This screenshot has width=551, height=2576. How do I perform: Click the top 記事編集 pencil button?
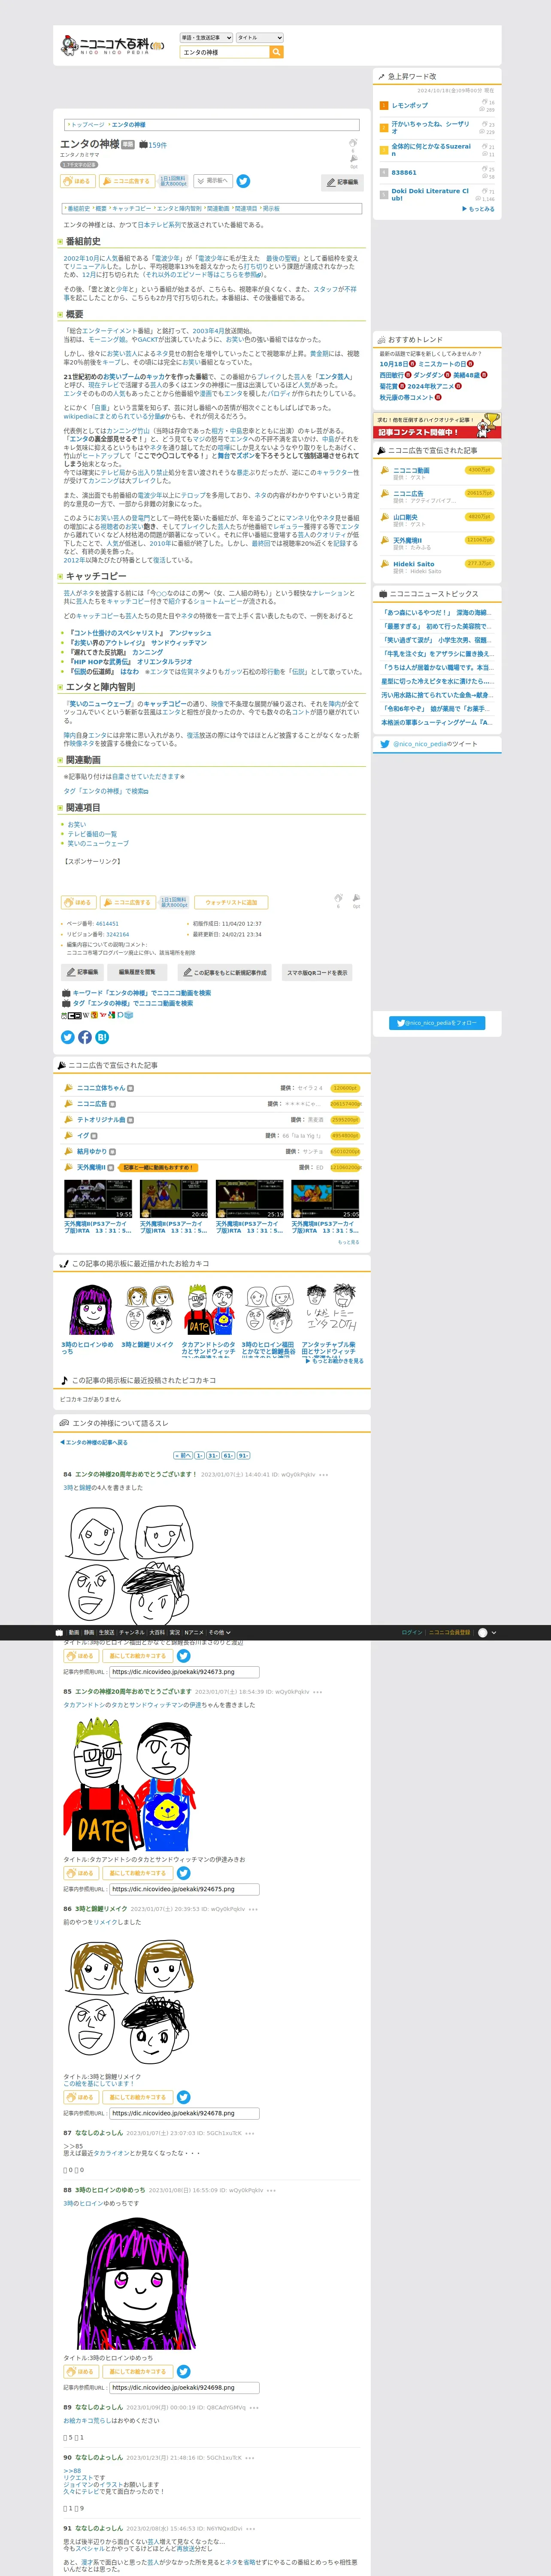pyautogui.click(x=343, y=182)
